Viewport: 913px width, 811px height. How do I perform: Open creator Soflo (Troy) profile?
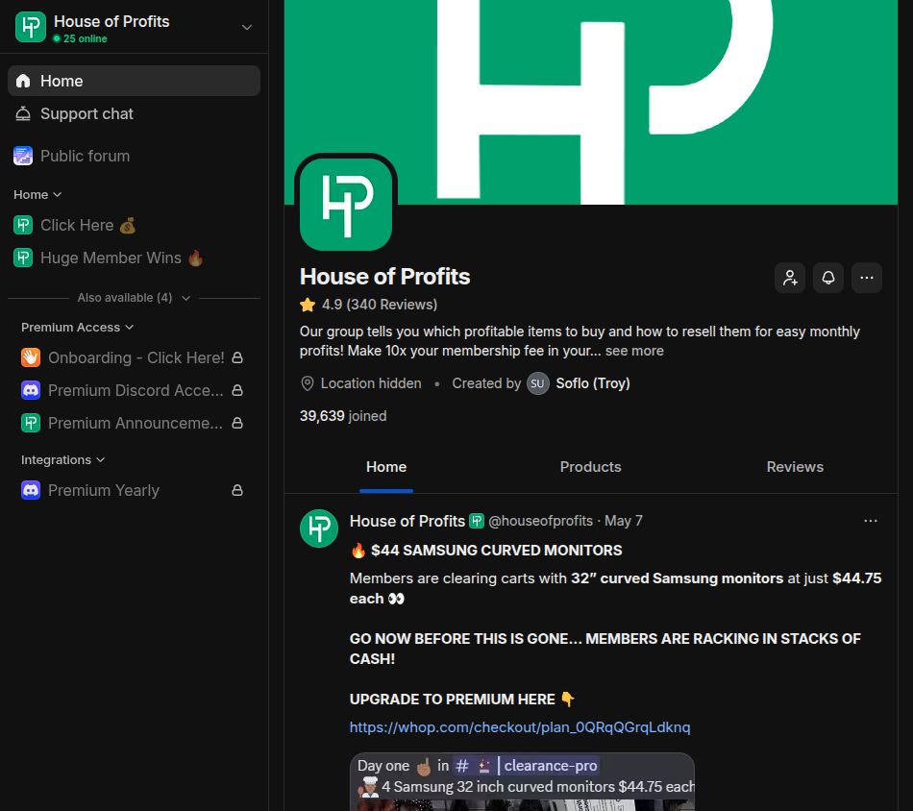pos(593,383)
